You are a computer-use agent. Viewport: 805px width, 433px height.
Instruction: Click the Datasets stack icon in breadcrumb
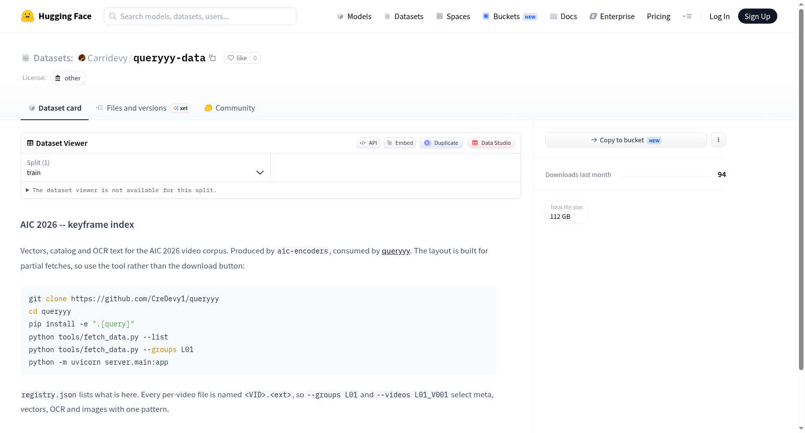point(26,58)
